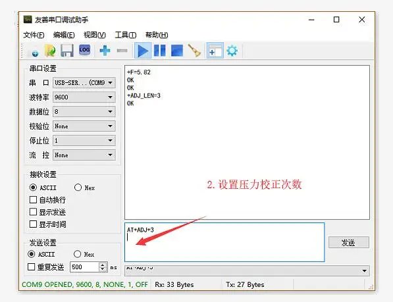Add a window with the blue plus icon
The width and height of the screenshot is (393, 302).
[x=105, y=51]
